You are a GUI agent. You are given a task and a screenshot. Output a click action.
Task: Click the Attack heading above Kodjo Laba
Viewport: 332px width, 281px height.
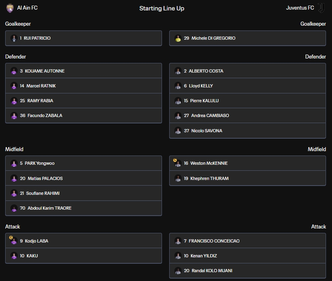coord(12,226)
